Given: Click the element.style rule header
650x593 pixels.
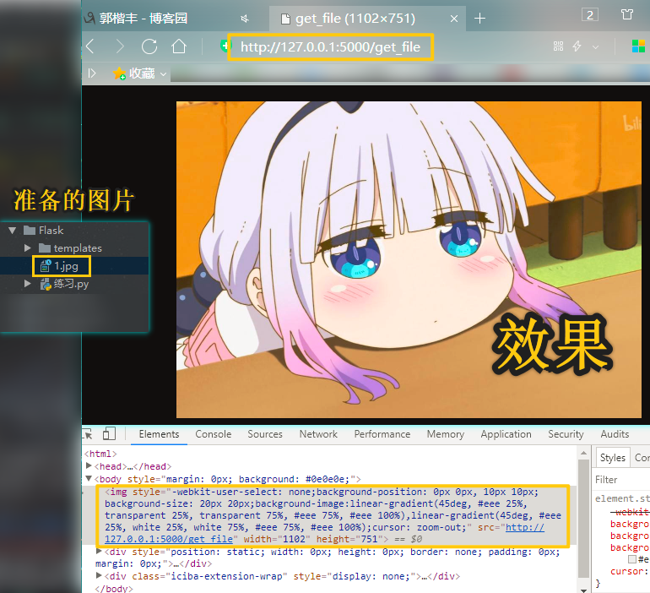Looking at the screenshot, I should pos(622,498).
